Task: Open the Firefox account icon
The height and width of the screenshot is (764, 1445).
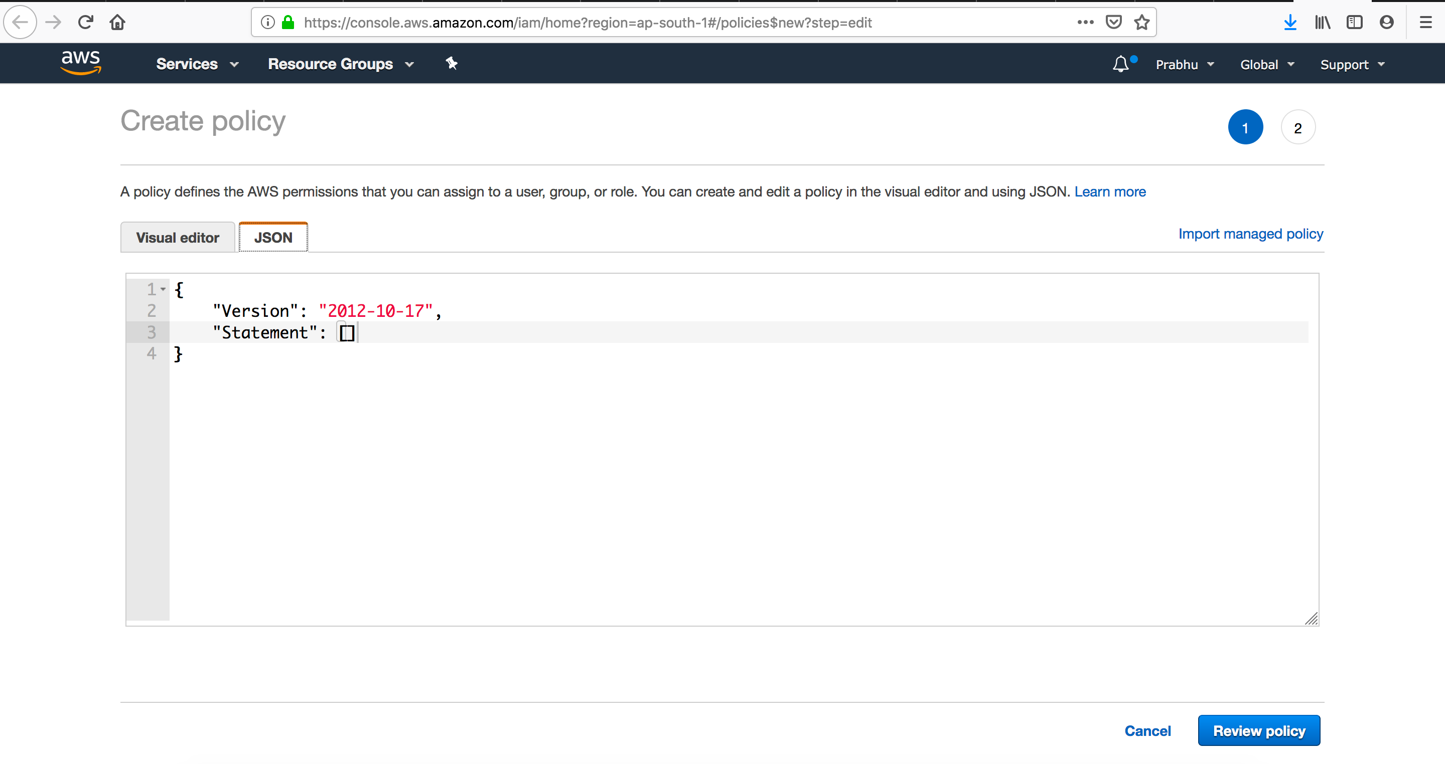Action: [x=1386, y=23]
